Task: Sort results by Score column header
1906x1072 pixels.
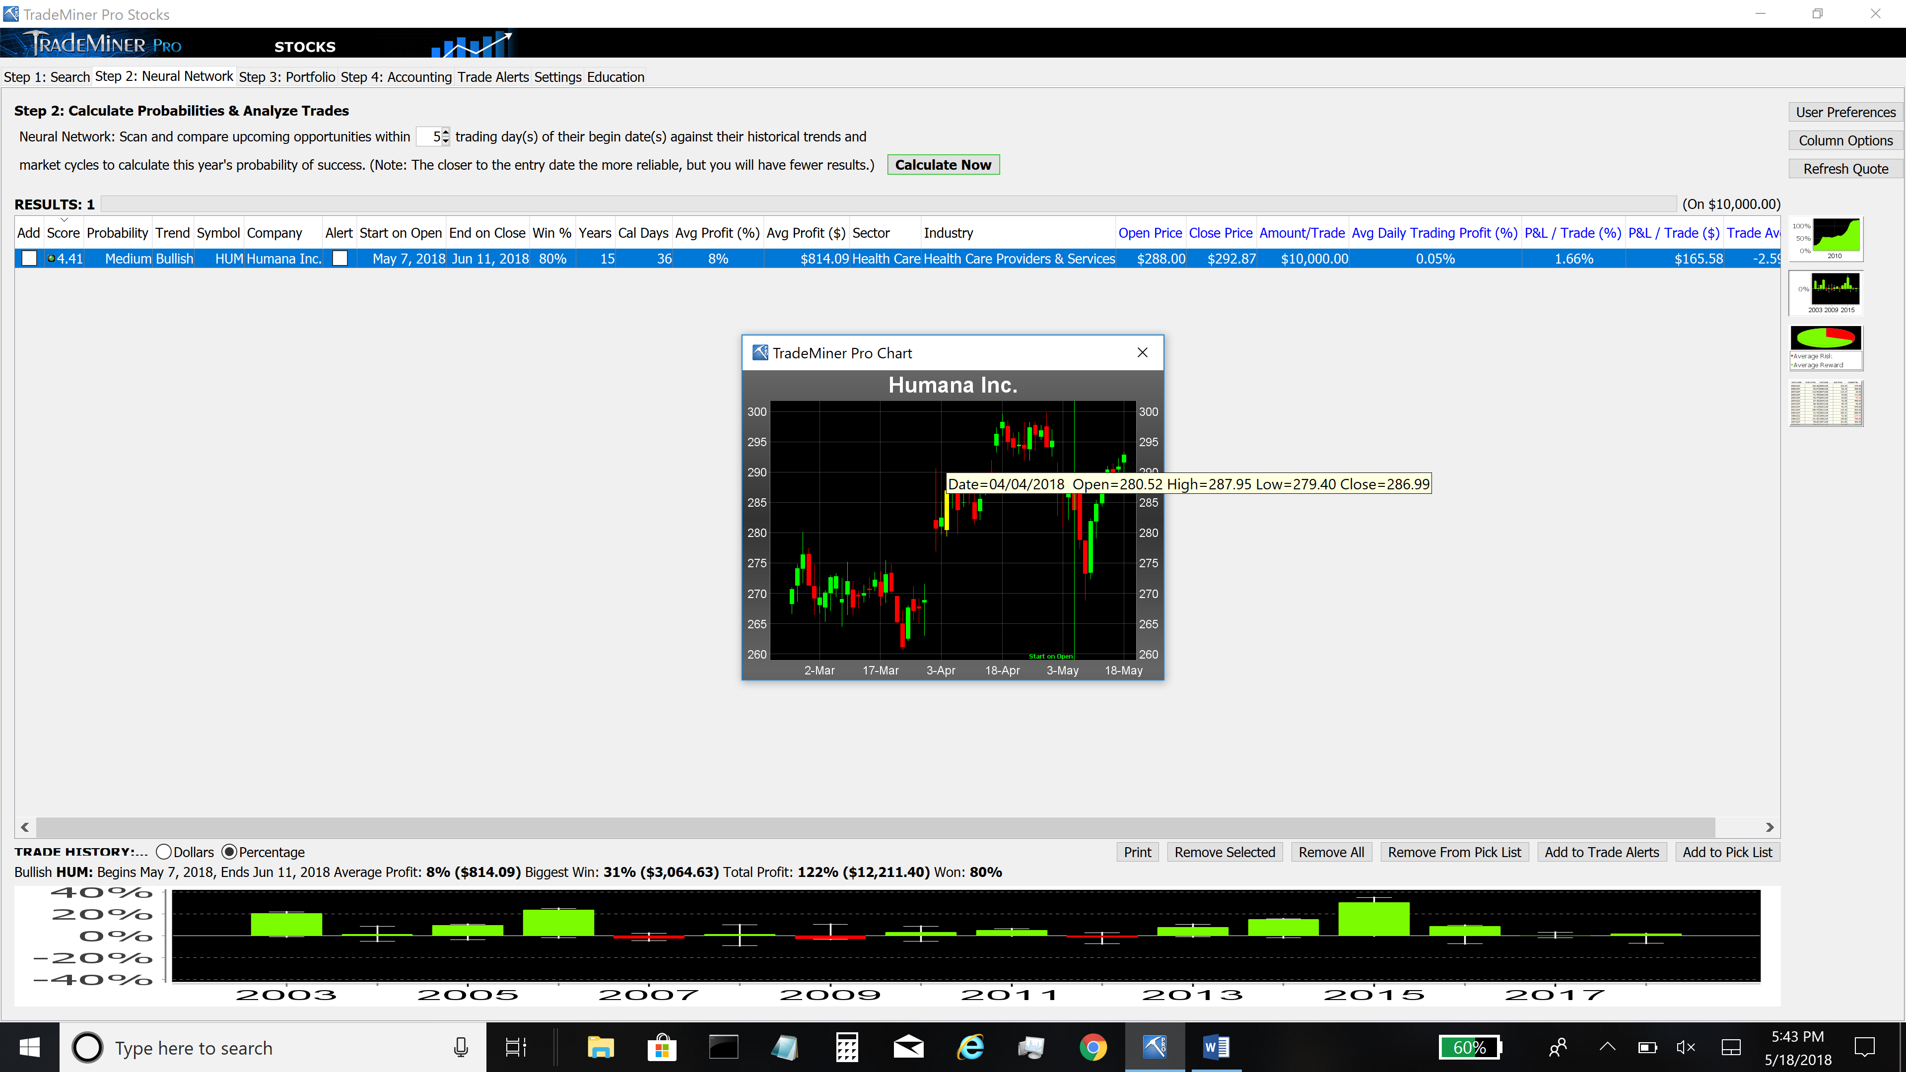Action: coord(63,233)
